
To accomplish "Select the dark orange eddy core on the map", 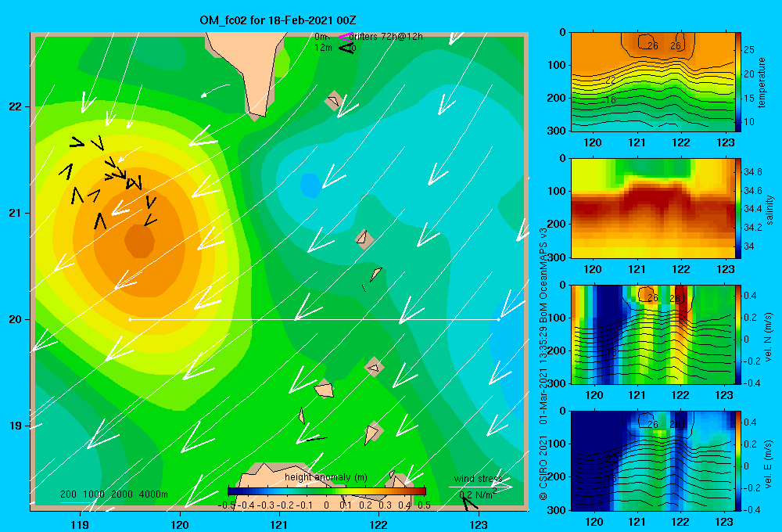I will point(139,240).
